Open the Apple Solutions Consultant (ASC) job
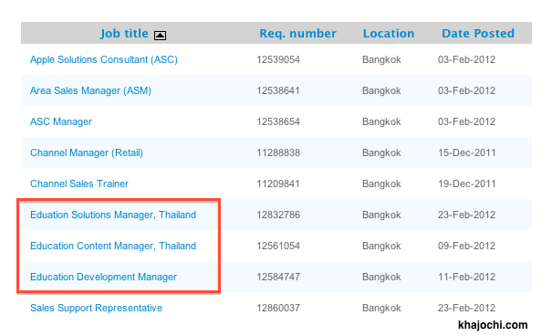Viewport: 552px width, 336px height. (104, 59)
